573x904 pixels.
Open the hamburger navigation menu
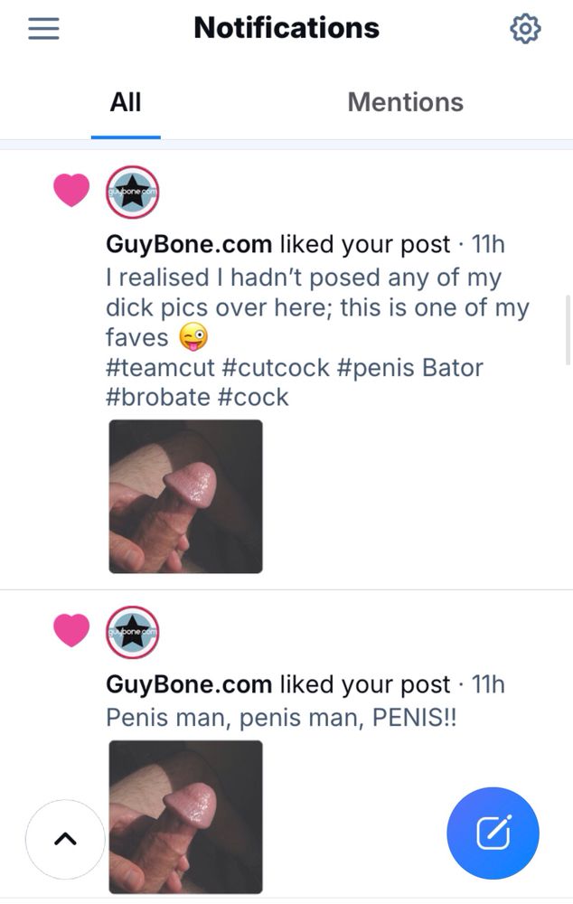(x=43, y=28)
